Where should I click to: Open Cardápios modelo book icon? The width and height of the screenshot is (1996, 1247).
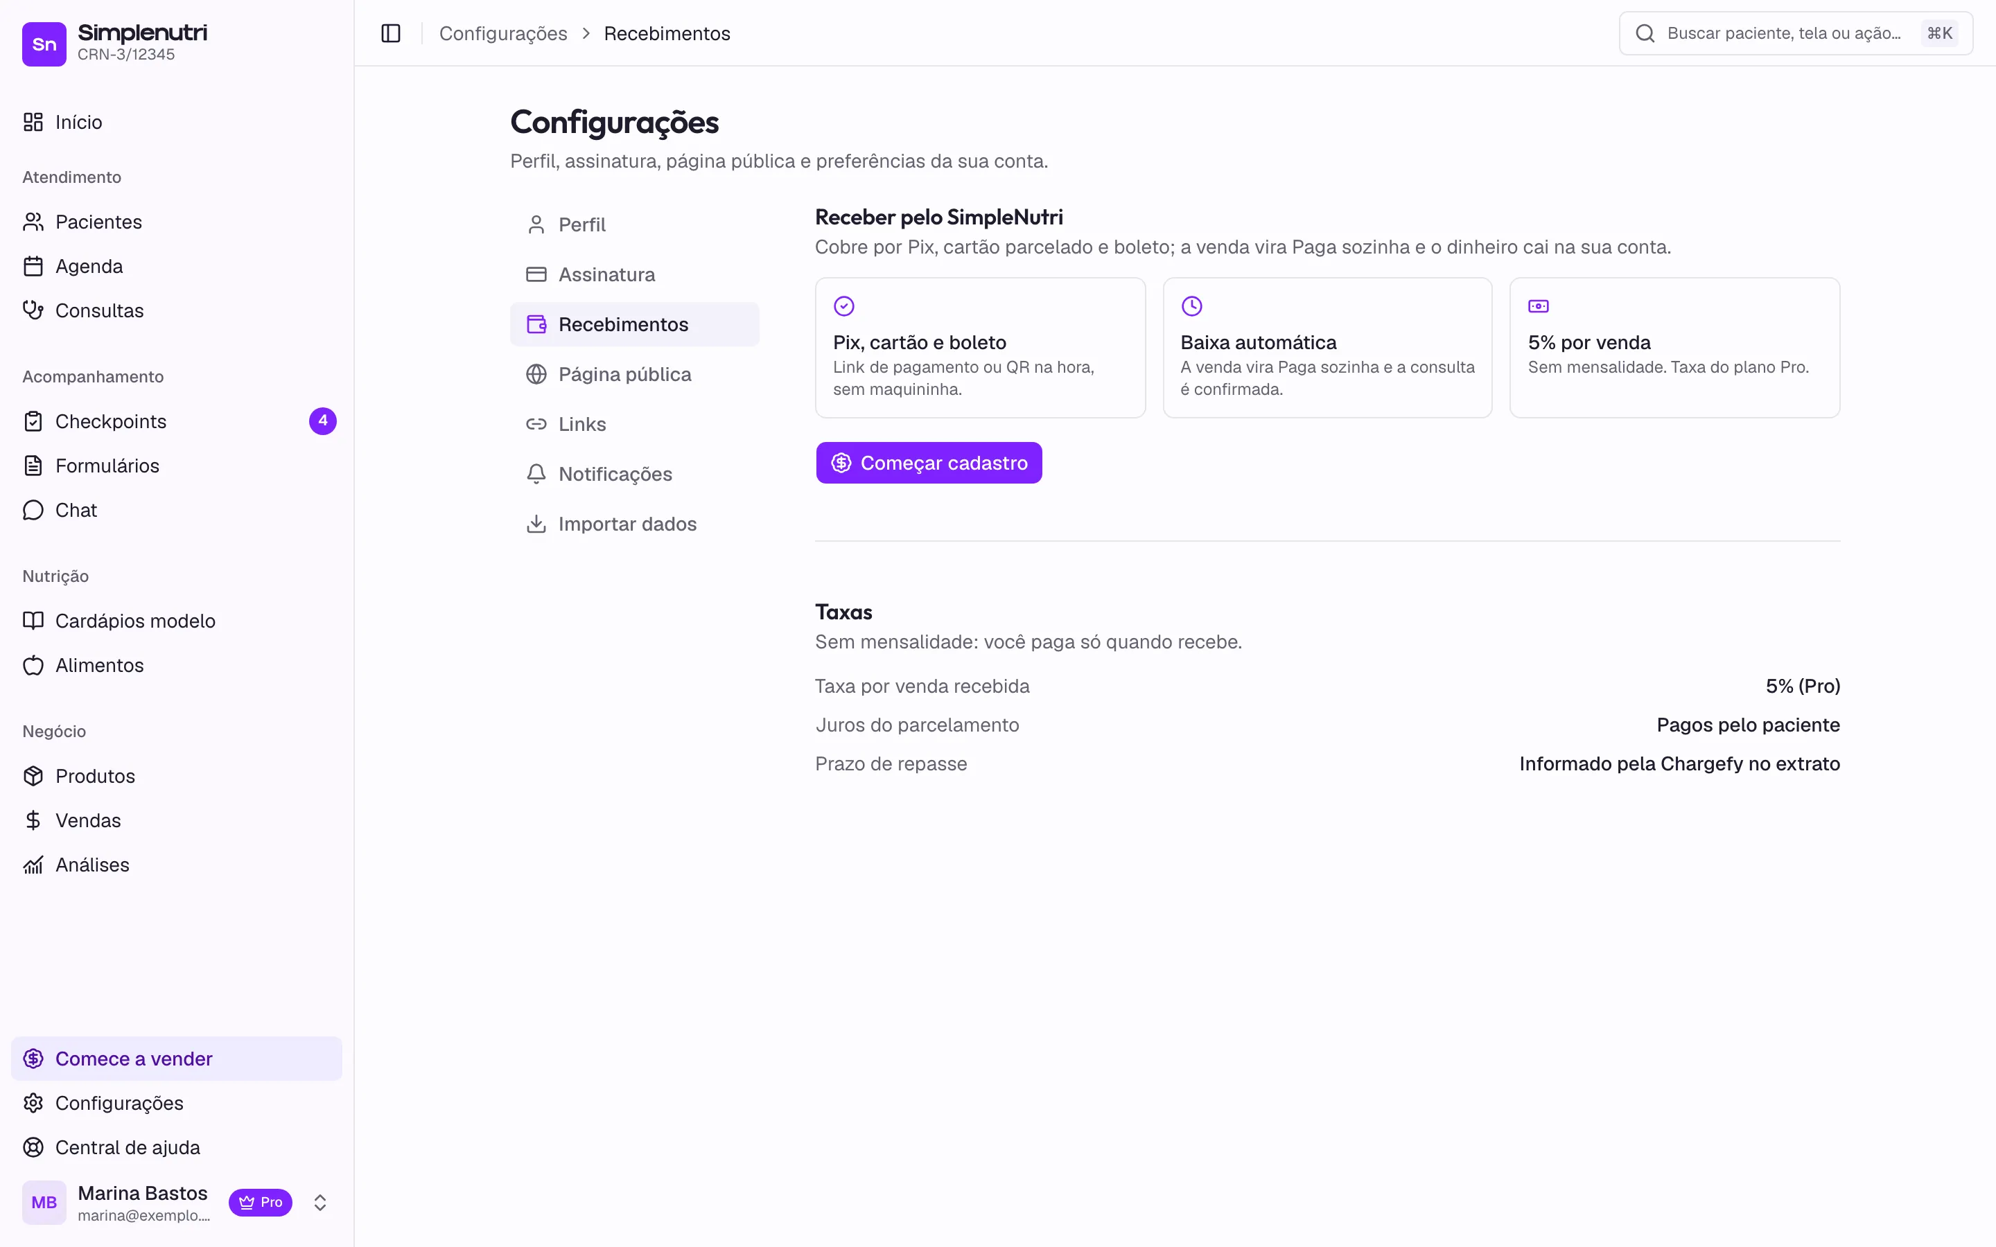click(x=33, y=621)
